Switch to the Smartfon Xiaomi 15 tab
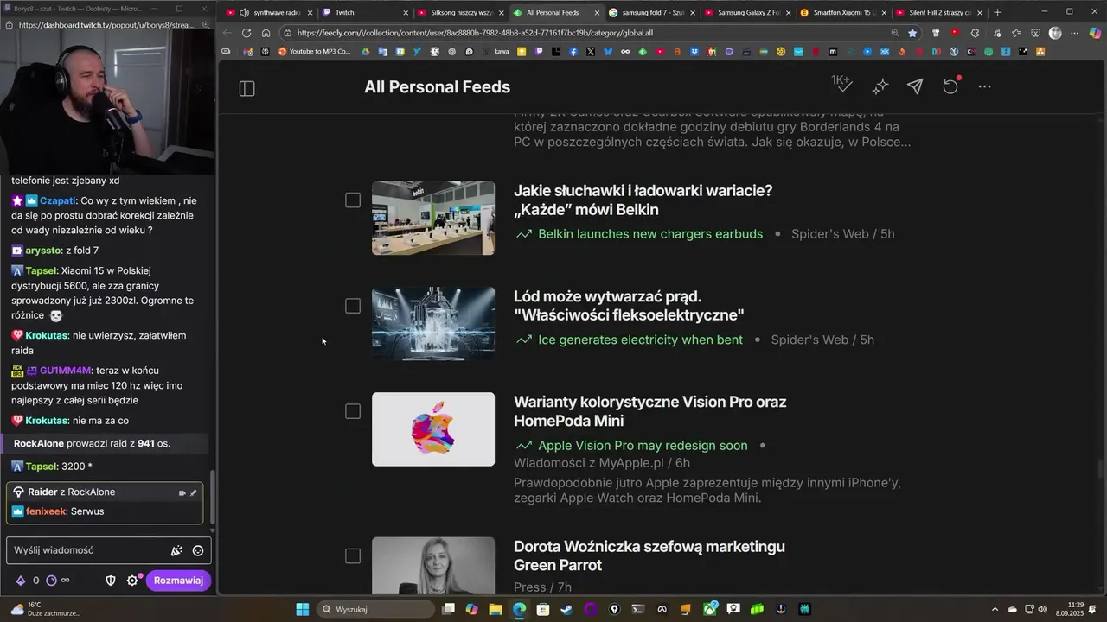 (x=842, y=12)
